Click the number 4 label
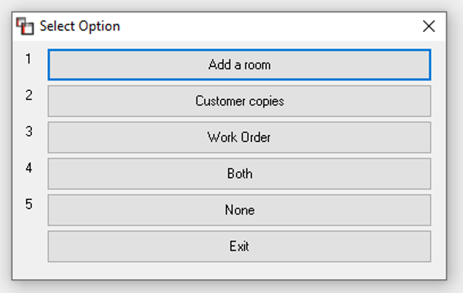This screenshot has height=293, width=463. pos(28,168)
